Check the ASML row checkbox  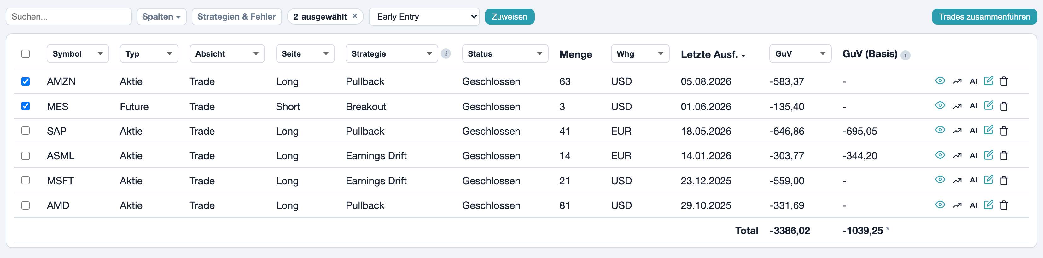[26, 155]
